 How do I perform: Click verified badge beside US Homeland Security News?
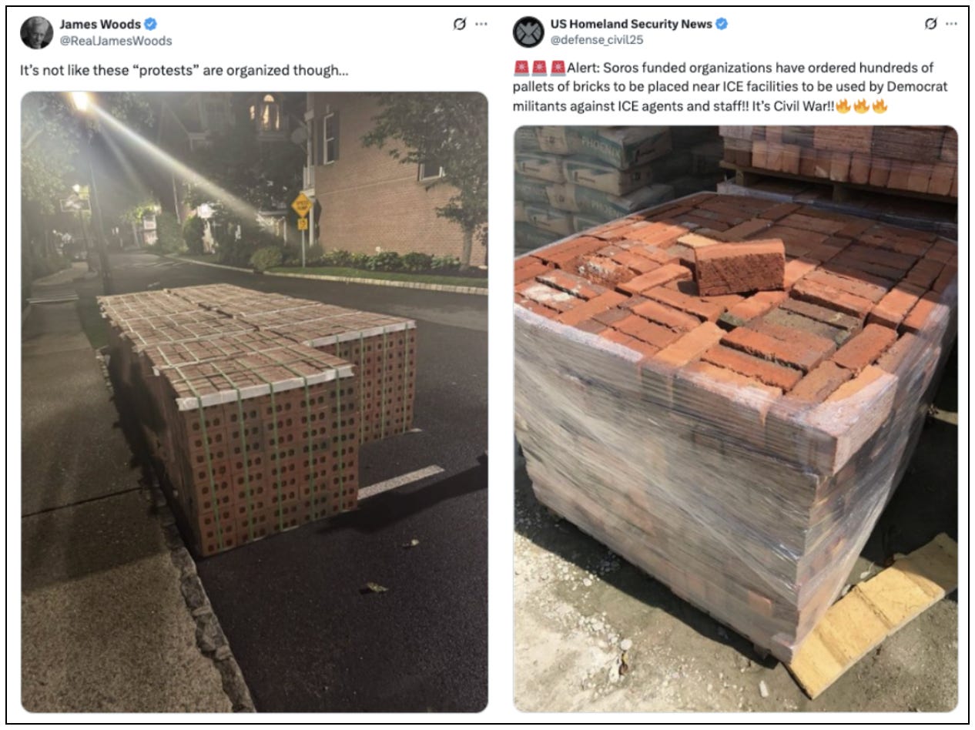point(722,25)
